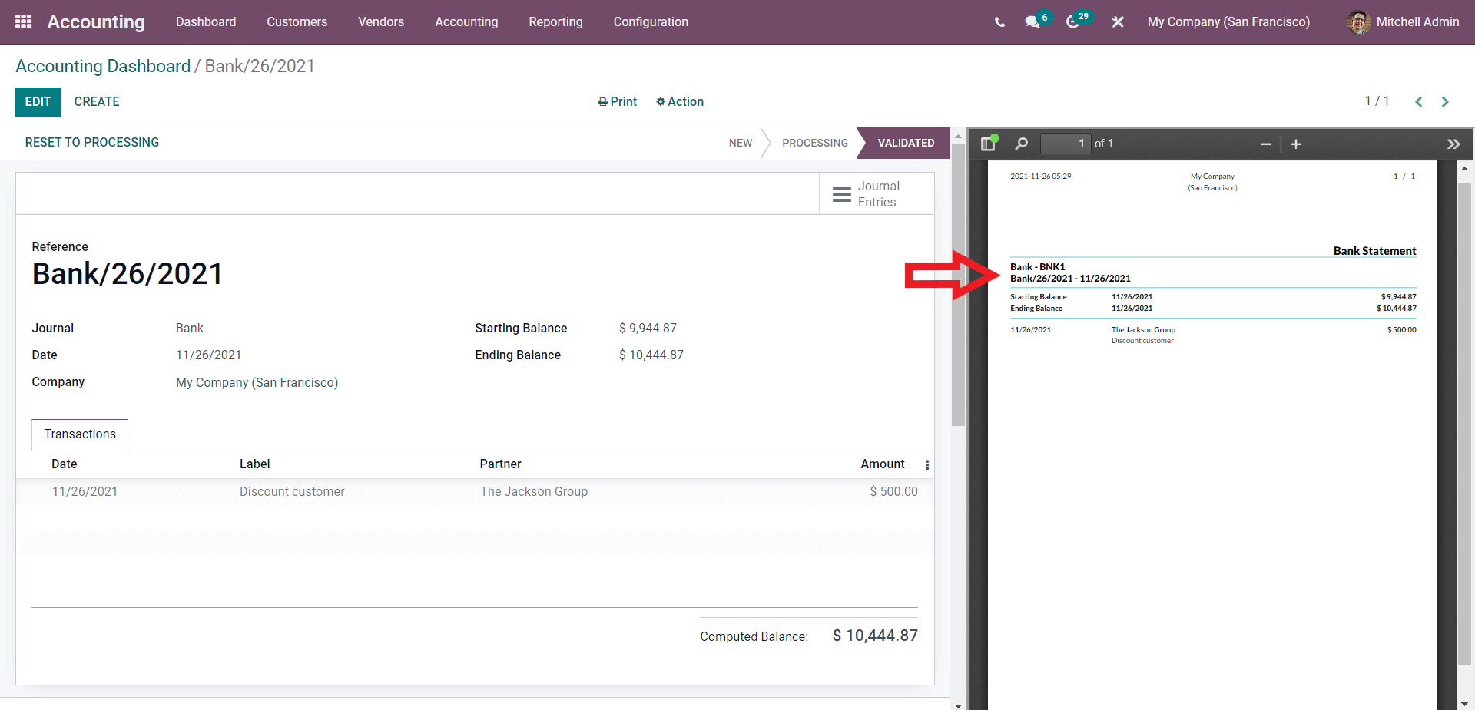Open Accounting Dashboard breadcrumb link
The height and width of the screenshot is (710, 1475).
tap(103, 66)
